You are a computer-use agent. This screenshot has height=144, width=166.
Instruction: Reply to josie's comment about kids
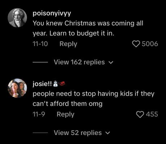65,114
